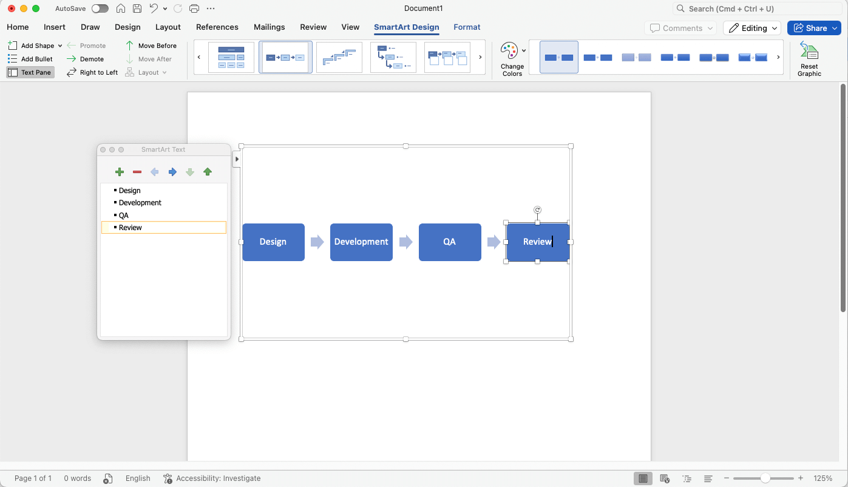Click the green up arrow to move item up
The height and width of the screenshot is (487, 848).
pyautogui.click(x=208, y=172)
